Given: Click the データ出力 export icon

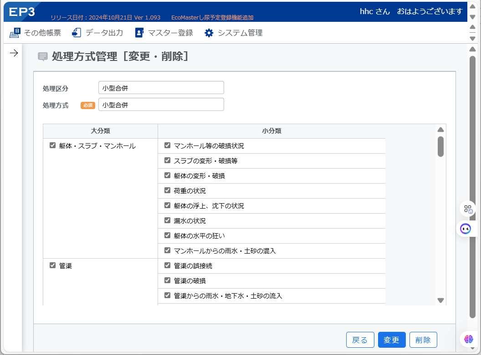Looking at the screenshot, I should point(77,32).
